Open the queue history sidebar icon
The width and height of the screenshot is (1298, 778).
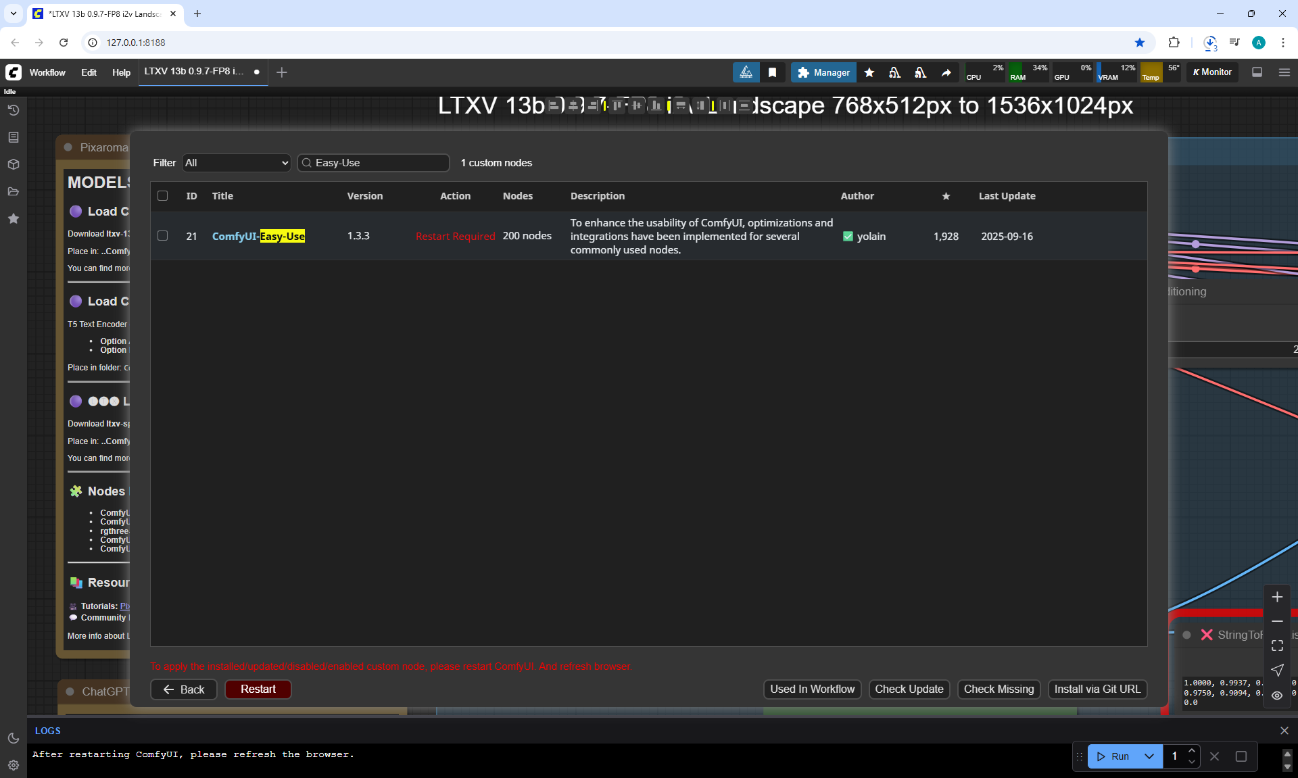(x=13, y=110)
